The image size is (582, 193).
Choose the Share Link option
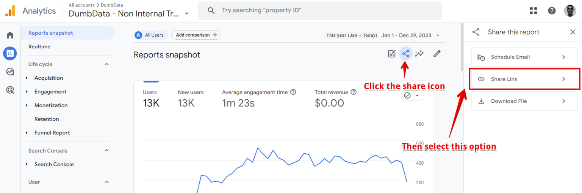click(525, 79)
